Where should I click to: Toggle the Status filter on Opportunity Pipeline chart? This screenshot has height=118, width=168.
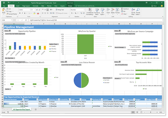[x=7, y=31]
